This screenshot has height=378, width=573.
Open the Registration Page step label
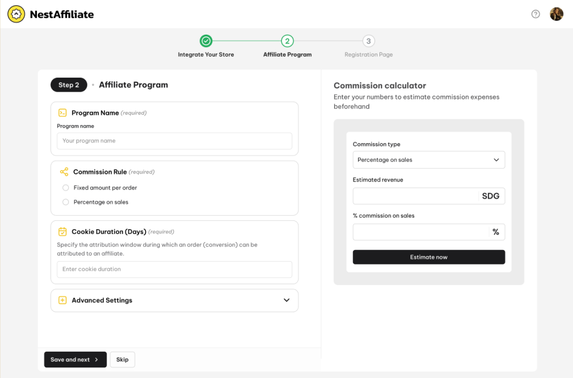coord(368,54)
